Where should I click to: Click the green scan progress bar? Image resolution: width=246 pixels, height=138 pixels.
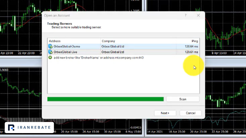click(105, 99)
